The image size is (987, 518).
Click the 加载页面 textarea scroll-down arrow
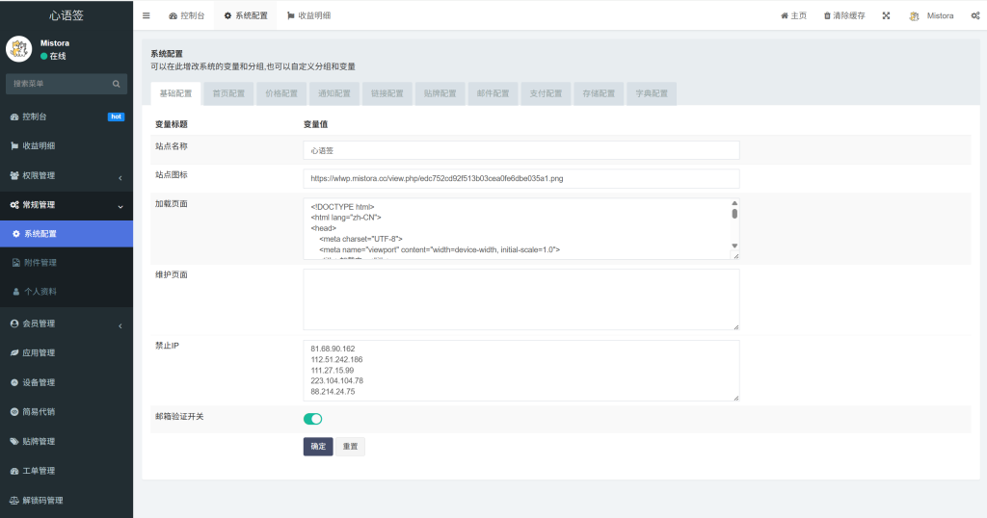tap(734, 246)
